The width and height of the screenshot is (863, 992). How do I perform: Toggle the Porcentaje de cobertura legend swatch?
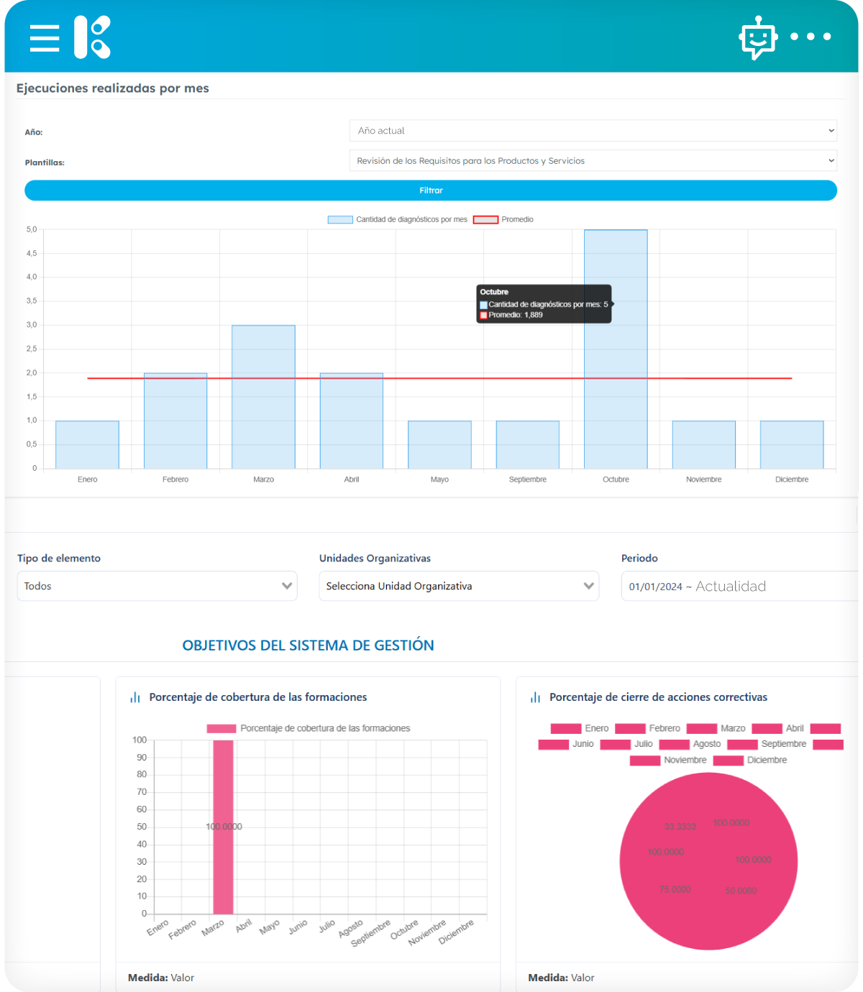coord(222,729)
